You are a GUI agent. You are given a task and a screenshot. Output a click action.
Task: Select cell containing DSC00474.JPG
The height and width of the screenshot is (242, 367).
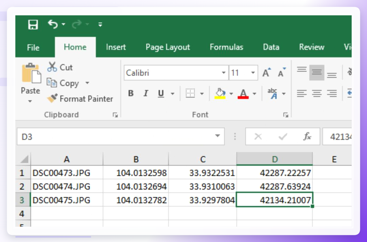coord(67,186)
